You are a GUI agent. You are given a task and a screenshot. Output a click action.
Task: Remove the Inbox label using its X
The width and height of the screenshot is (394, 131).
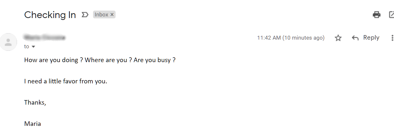point(112,14)
